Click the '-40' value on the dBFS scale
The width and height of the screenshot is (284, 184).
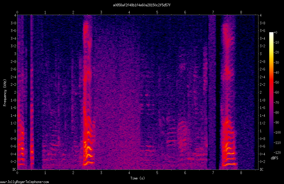point(276,73)
